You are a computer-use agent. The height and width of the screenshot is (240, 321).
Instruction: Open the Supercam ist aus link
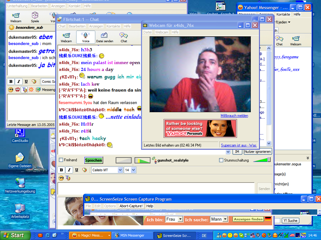pos(239,145)
